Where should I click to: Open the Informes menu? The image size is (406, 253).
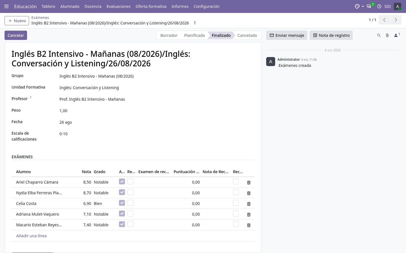(x=180, y=6)
